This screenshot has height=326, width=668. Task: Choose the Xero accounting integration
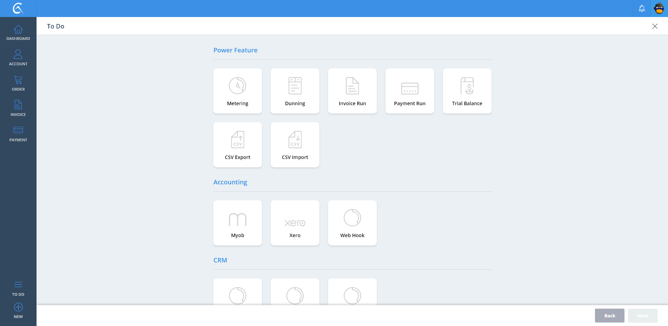[x=295, y=223]
